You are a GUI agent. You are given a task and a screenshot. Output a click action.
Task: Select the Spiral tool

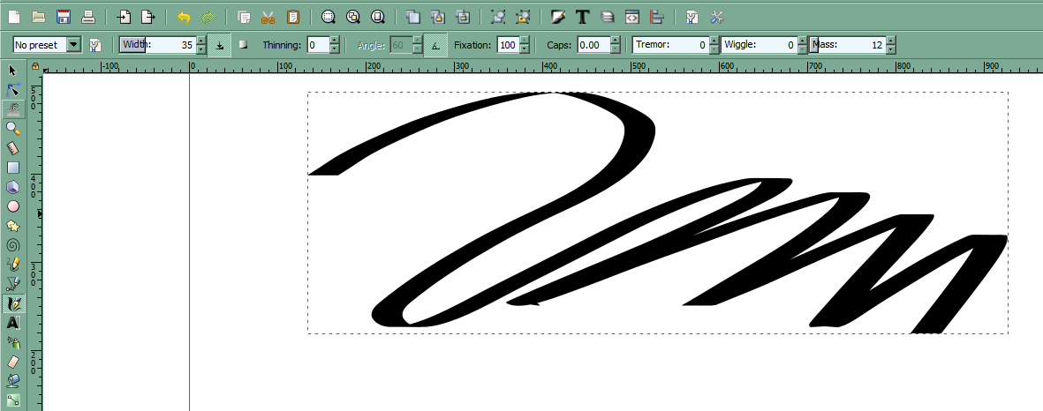tap(13, 245)
